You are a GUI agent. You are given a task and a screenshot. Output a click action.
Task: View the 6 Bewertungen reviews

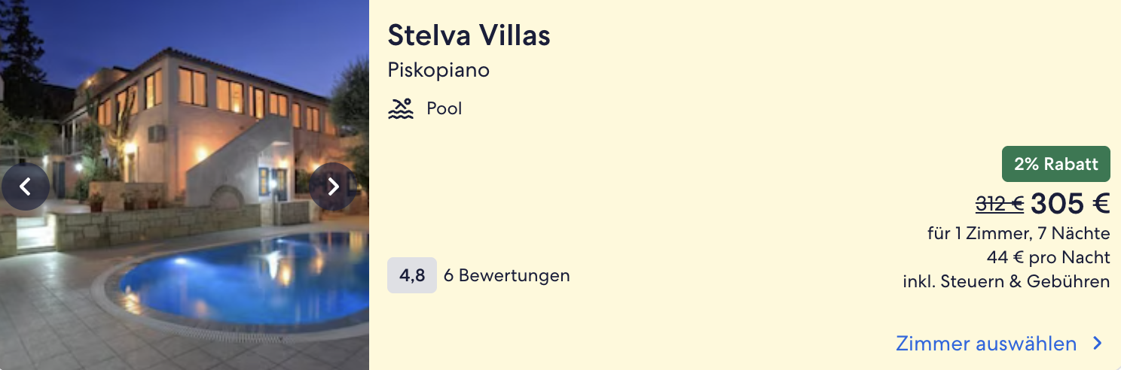pos(507,275)
